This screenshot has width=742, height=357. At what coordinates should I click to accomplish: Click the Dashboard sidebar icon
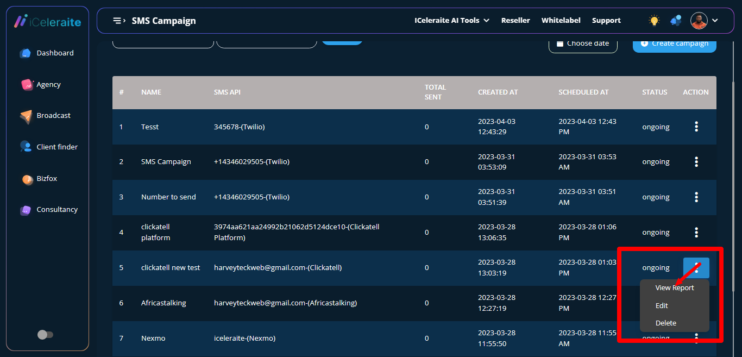point(26,53)
